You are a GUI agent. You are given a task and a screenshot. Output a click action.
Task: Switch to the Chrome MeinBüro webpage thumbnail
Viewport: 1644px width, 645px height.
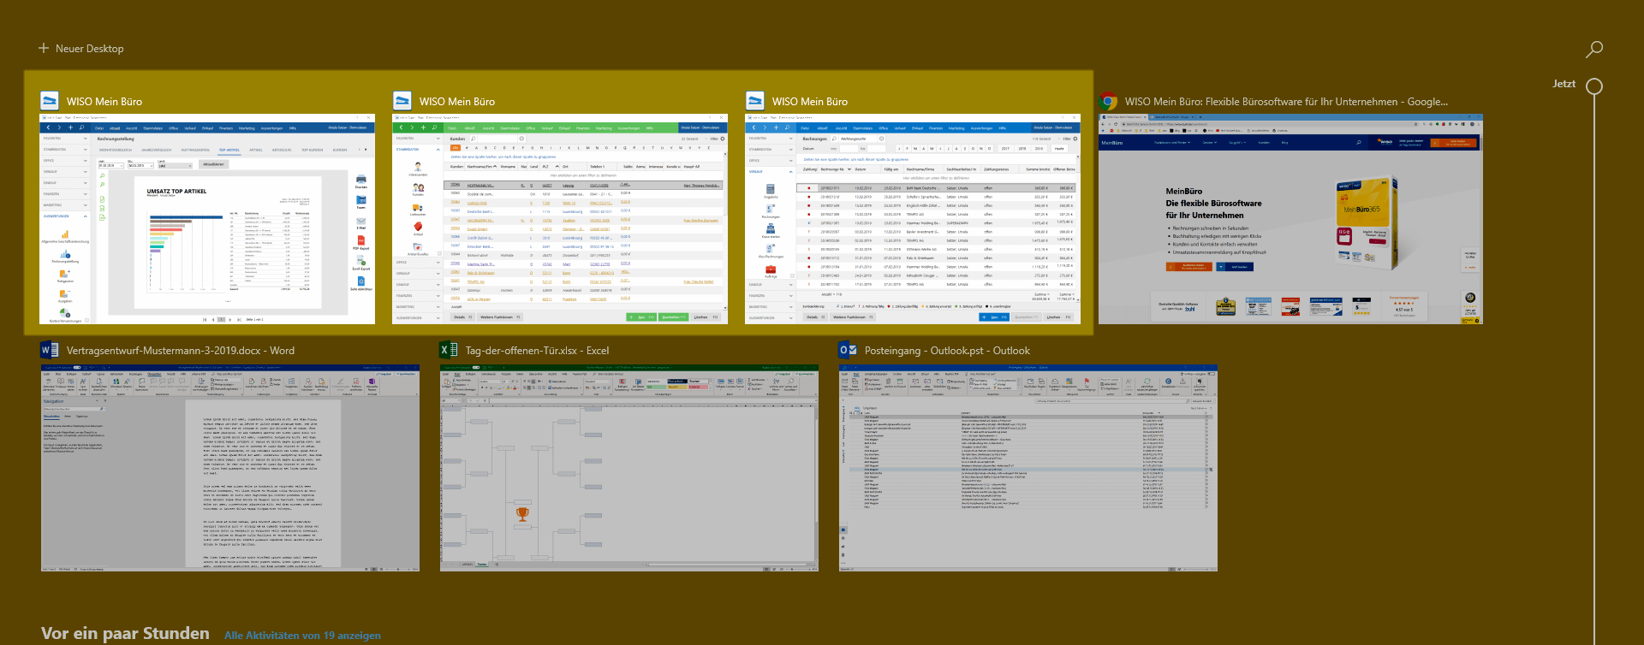point(1290,219)
